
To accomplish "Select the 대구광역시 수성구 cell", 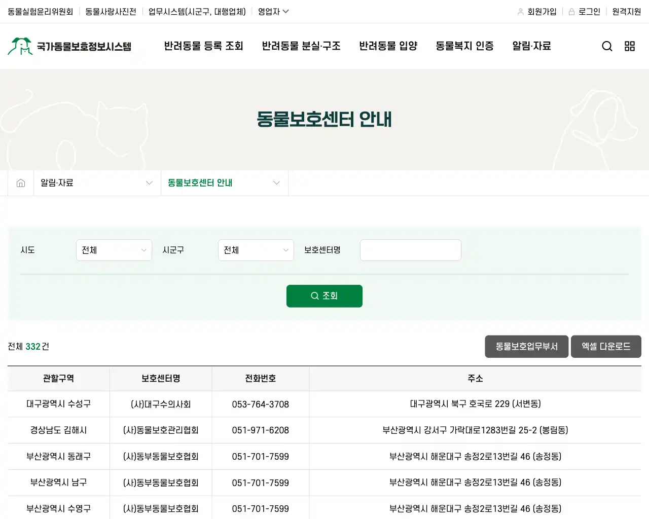I will click(x=59, y=404).
